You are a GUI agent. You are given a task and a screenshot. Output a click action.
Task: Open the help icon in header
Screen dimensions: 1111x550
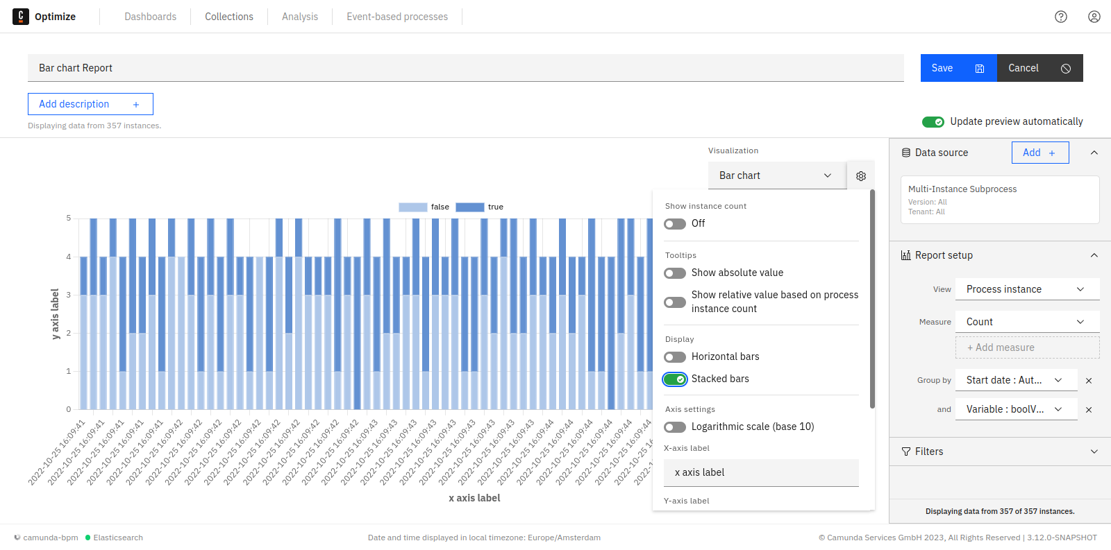pyautogui.click(x=1060, y=17)
